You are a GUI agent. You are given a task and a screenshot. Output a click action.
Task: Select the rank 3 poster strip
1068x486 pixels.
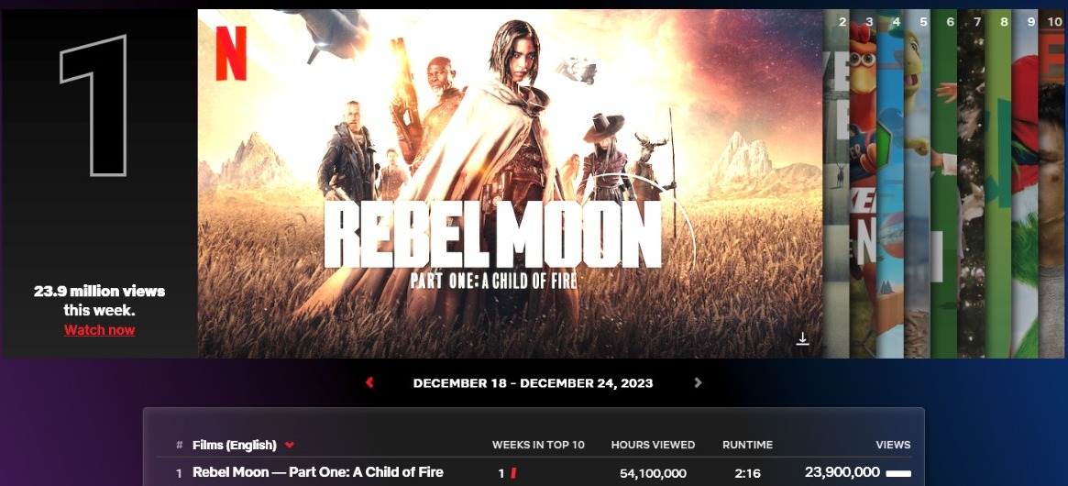[863, 183]
